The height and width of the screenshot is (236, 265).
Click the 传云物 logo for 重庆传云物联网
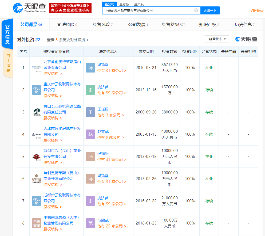pyautogui.click(x=37, y=90)
